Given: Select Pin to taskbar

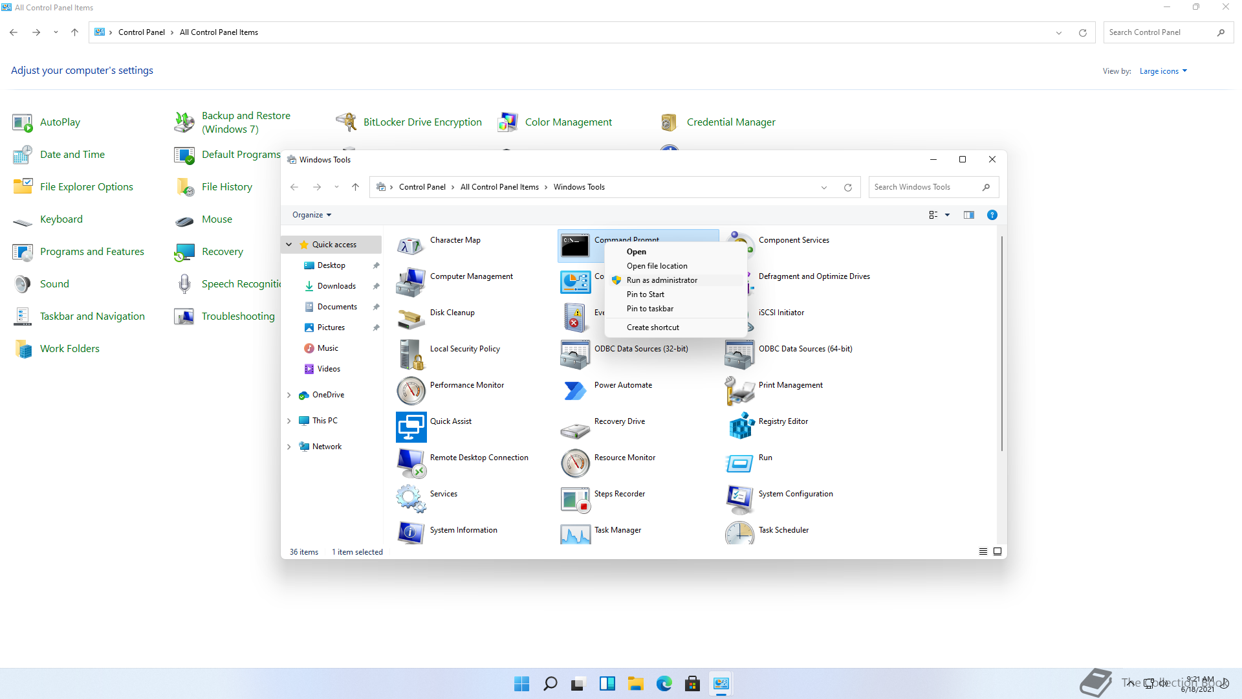Looking at the screenshot, I should click(x=675, y=309).
